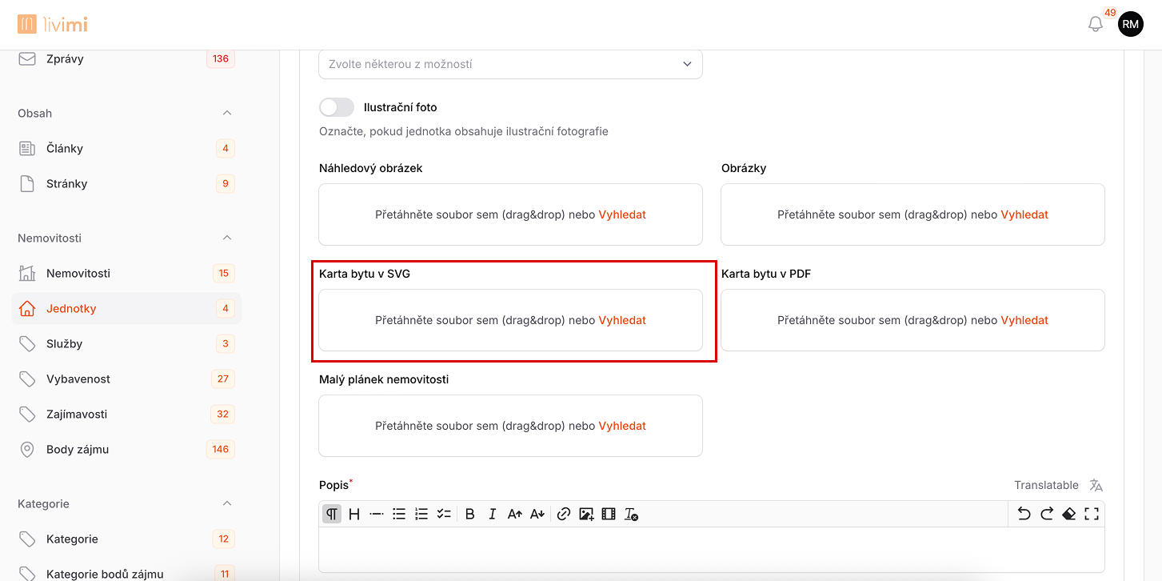
Task: Click the 136 badge next to Zprávy
Action: coord(221,58)
